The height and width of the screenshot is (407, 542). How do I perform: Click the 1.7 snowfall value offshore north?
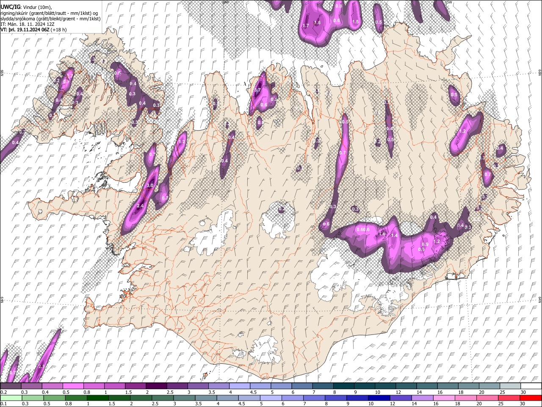click(306, 25)
